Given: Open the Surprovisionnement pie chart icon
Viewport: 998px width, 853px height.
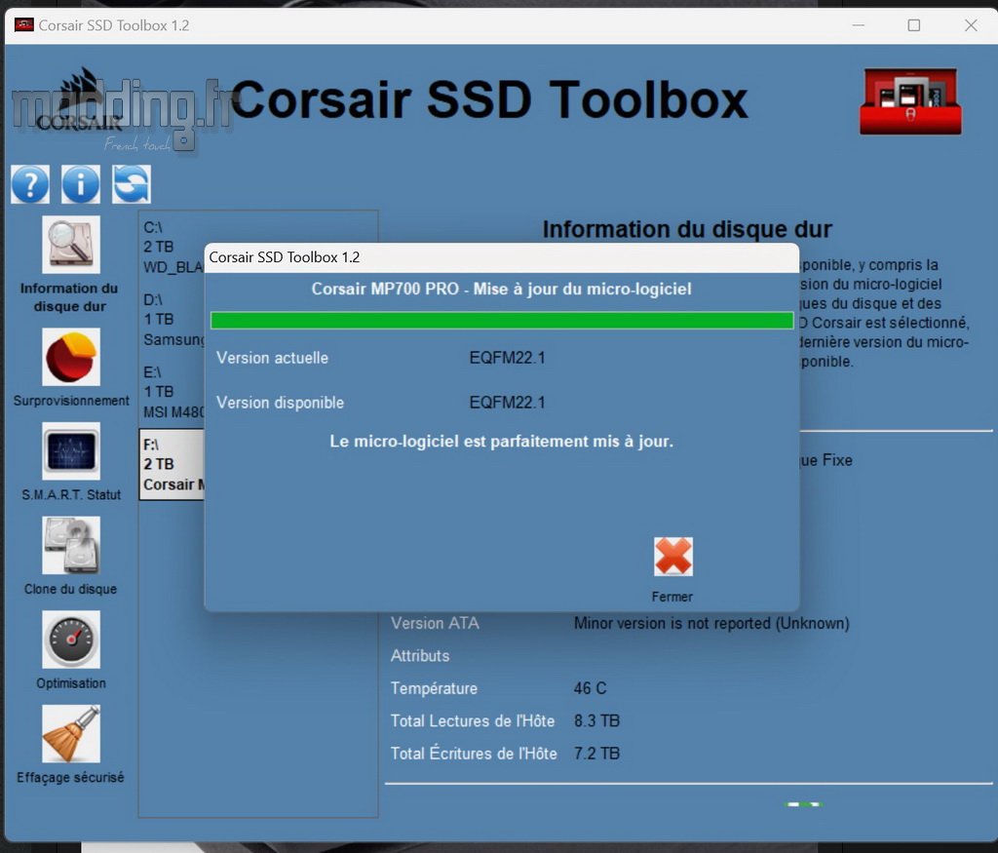Looking at the screenshot, I should pos(71,357).
